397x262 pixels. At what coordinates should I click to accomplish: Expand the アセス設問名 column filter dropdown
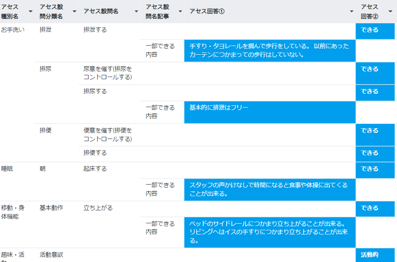pyautogui.click(x=136, y=11)
